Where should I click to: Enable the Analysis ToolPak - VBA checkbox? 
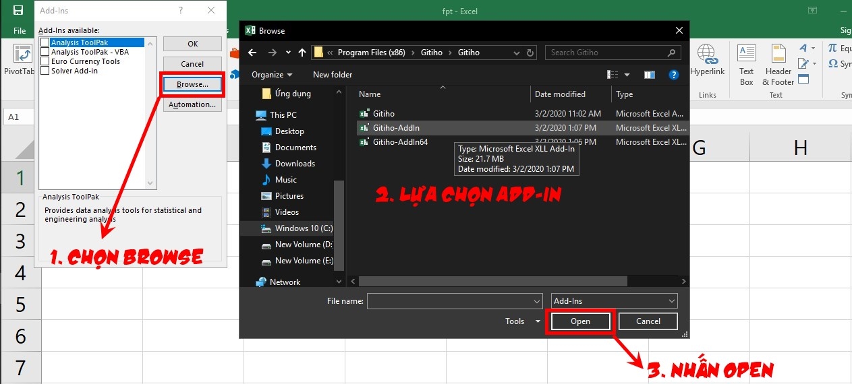[x=45, y=52]
